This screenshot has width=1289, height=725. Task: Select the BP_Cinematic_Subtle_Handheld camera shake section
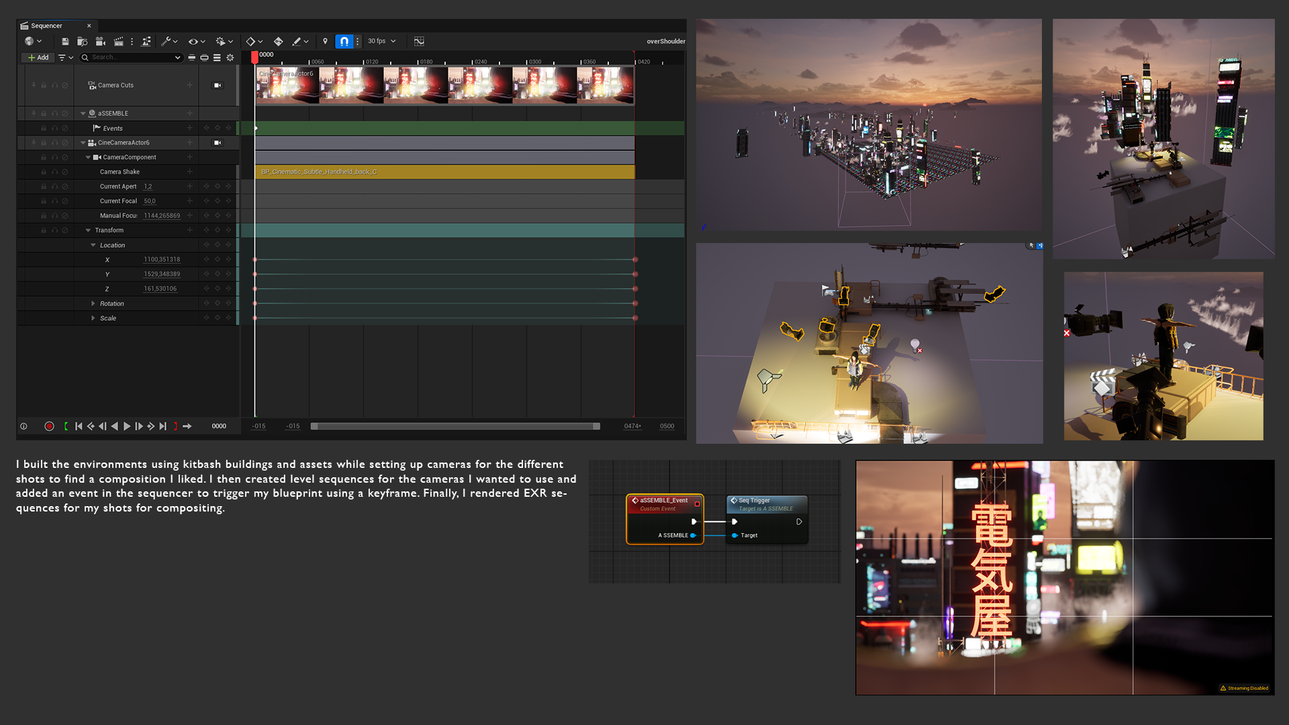click(443, 172)
